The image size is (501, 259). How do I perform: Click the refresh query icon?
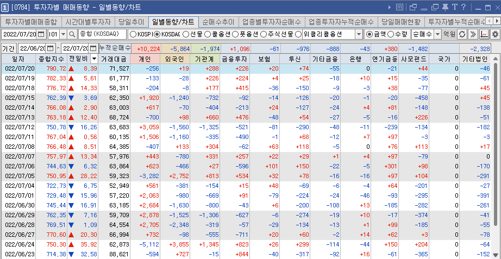pos(462,34)
